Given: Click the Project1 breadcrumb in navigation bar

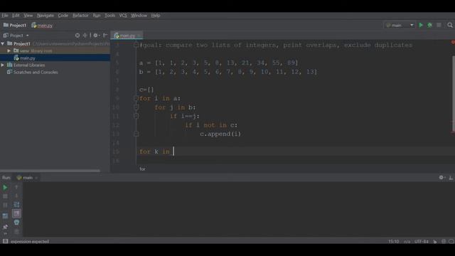Looking at the screenshot, I should (15, 26).
